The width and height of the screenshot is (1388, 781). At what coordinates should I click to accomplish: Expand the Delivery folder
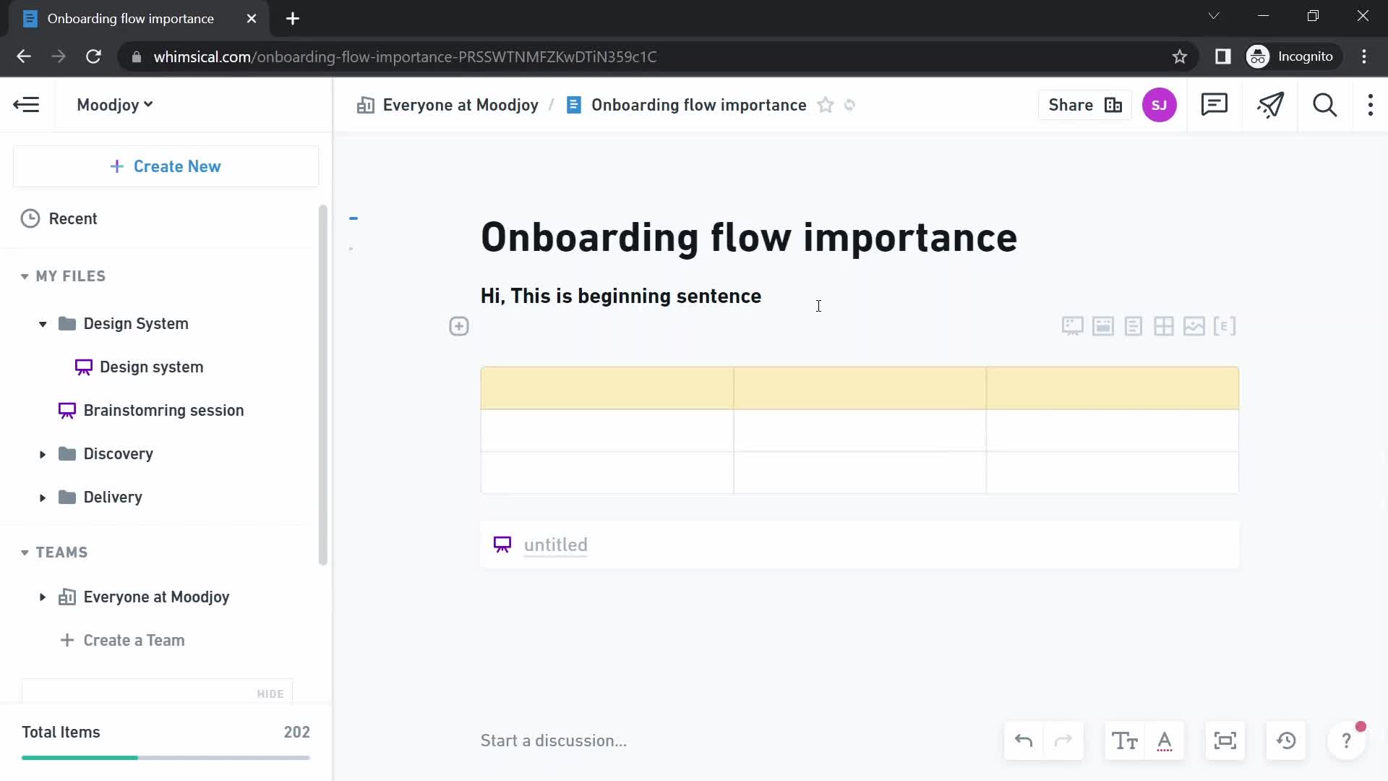42,497
